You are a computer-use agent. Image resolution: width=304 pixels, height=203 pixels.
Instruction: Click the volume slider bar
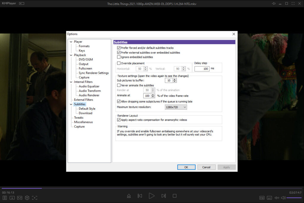click(x=294, y=198)
